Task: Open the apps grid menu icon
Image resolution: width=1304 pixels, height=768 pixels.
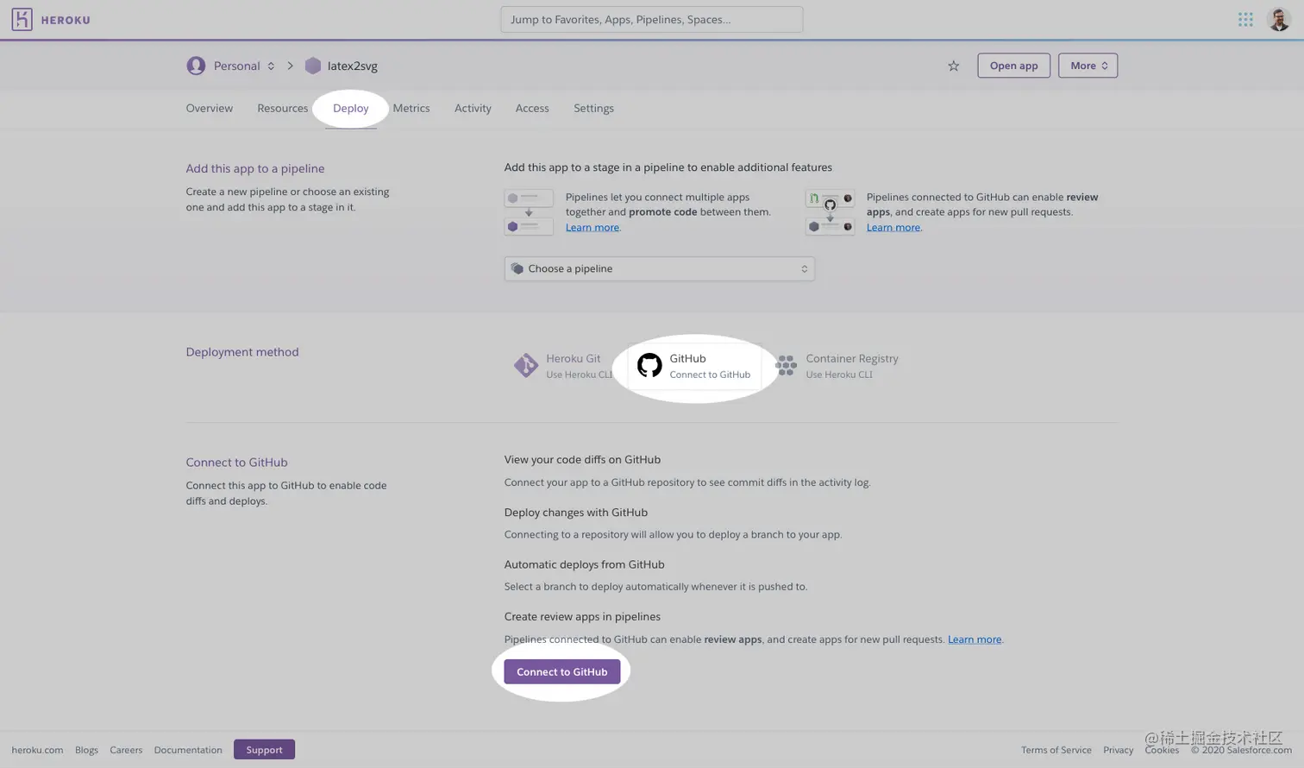Action: [1245, 19]
